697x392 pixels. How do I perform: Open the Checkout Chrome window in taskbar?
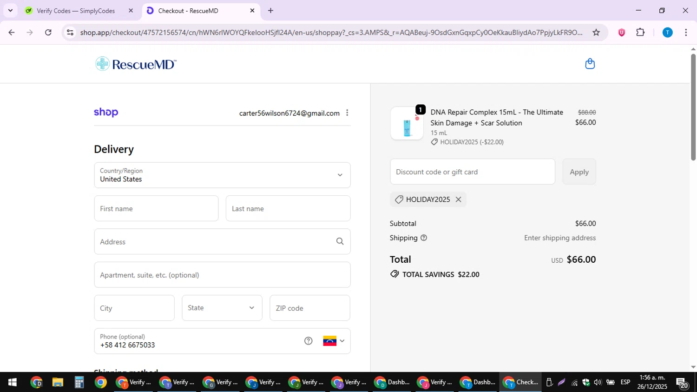(x=521, y=382)
